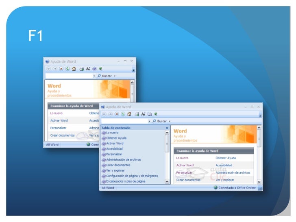Change font size icon in rear help window
The height and width of the screenshot is (222, 296).
point(88,69)
